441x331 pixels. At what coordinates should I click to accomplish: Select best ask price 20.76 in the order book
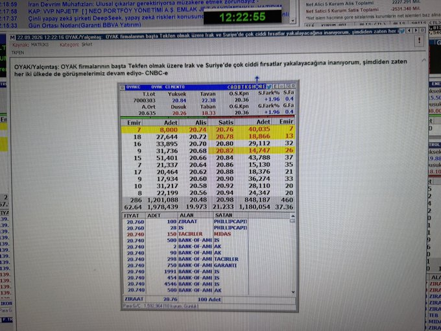pyautogui.click(x=225, y=129)
